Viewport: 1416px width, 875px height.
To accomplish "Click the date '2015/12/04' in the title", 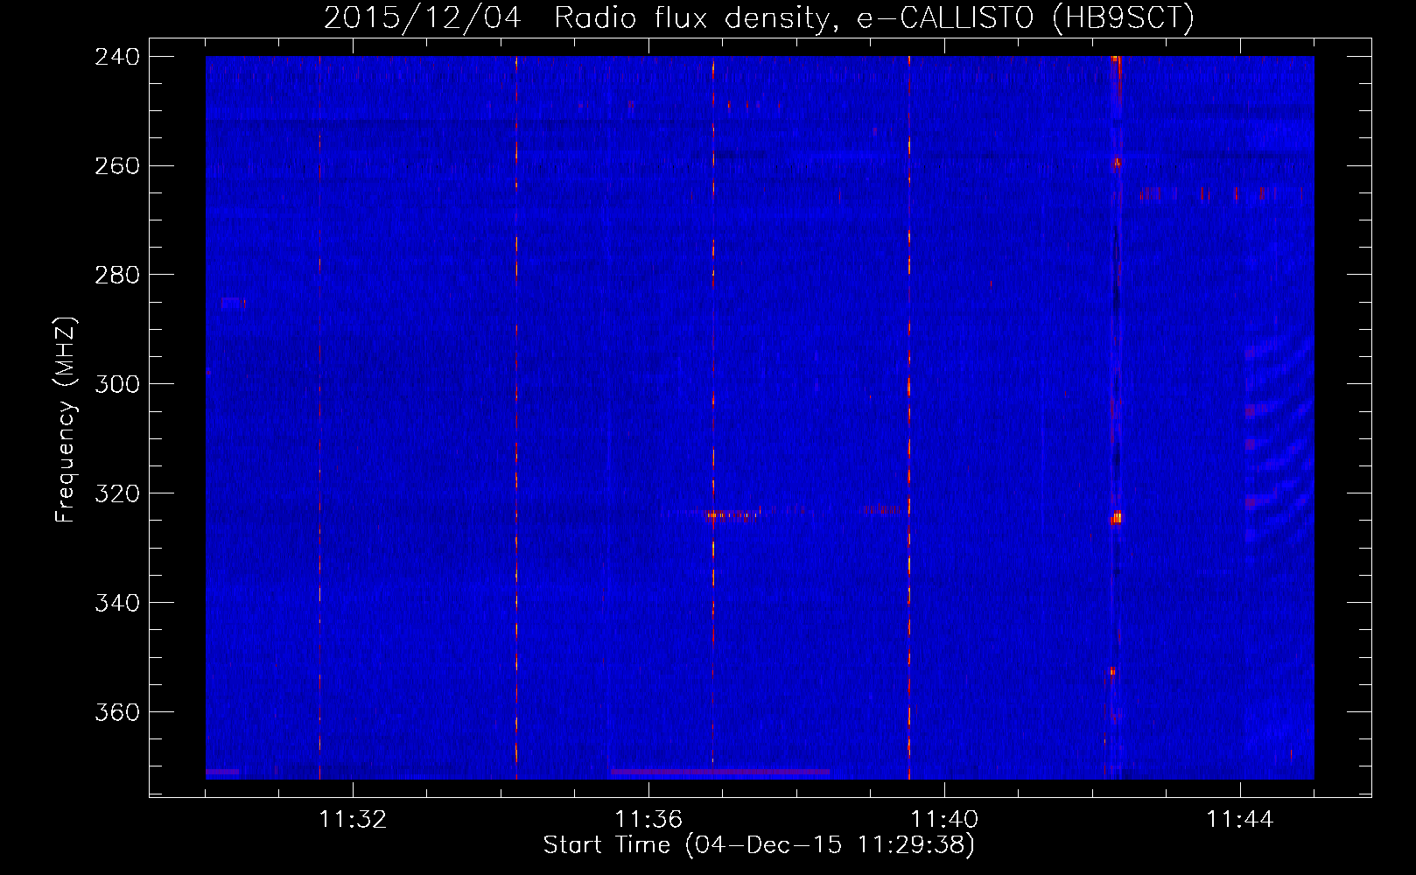I will pyautogui.click(x=423, y=17).
